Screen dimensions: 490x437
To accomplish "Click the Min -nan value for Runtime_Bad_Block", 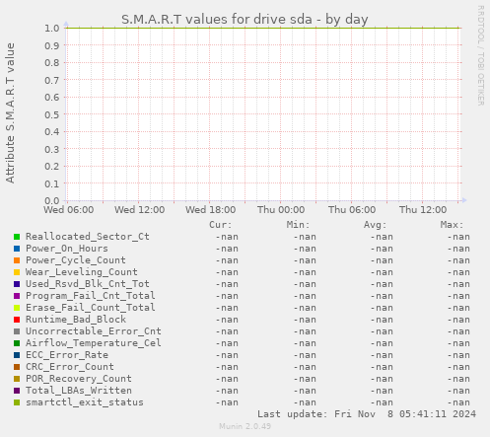I will click(305, 320).
